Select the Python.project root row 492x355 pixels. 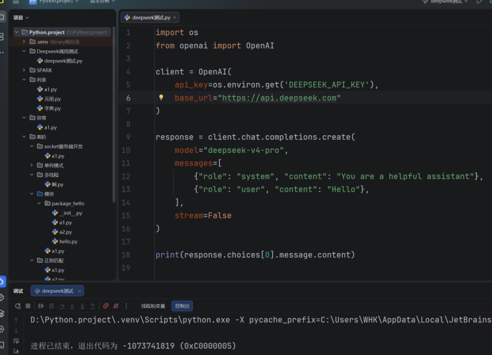pyautogui.click(x=62, y=33)
